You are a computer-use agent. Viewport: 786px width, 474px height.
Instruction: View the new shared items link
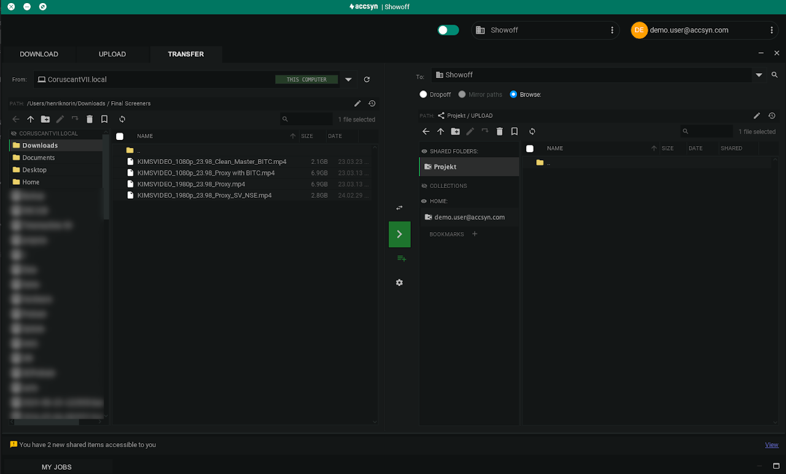click(x=771, y=445)
